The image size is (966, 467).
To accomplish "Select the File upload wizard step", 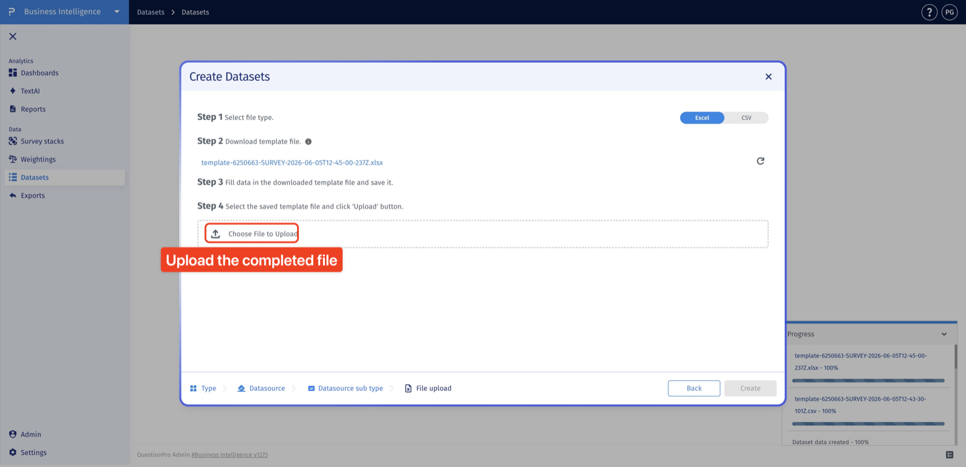I will point(428,389).
